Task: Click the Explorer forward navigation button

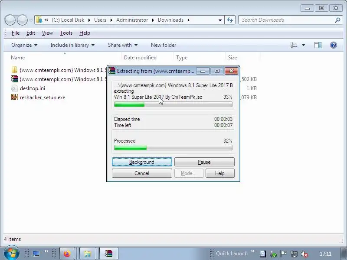Action: pos(22,20)
